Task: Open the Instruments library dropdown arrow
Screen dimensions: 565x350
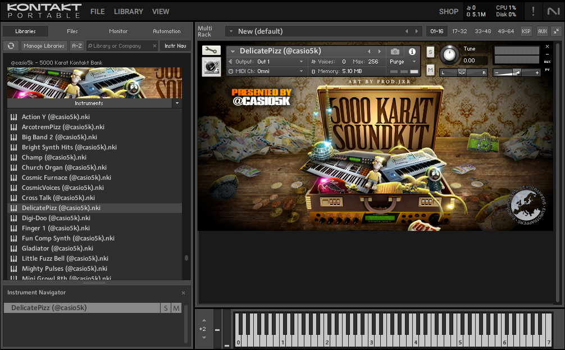Action: [x=177, y=103]
